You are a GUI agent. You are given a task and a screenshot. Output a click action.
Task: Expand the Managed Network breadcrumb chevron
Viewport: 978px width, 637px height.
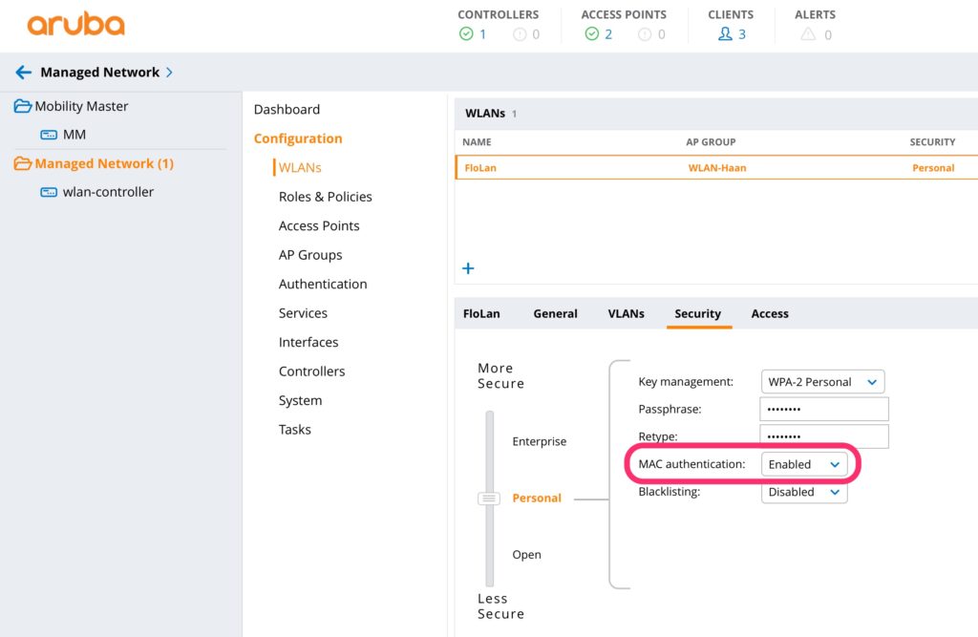pos(169,73)
